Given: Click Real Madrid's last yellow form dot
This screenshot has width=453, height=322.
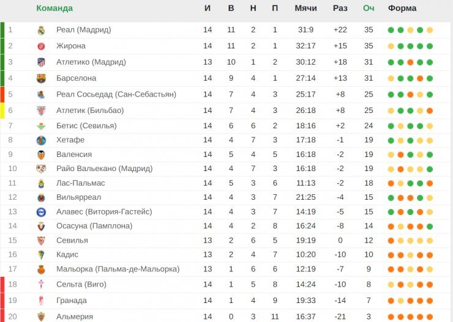Looking at the screenshot, I should tap(430, 30).
